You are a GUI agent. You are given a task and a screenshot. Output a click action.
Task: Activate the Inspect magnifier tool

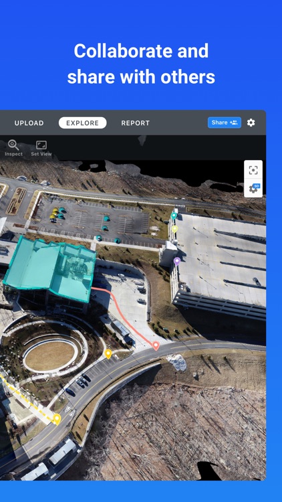click(13, 148)
